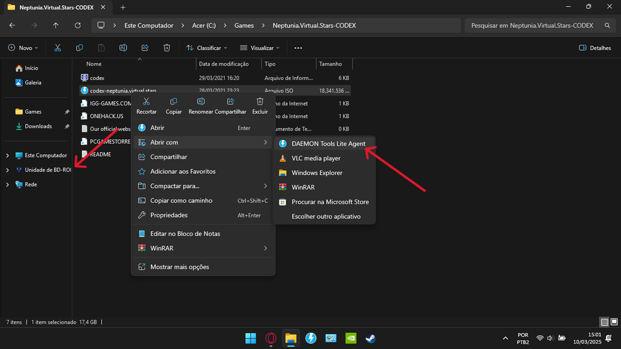
Task: Click the refresh button
Action: coord(78,25)
